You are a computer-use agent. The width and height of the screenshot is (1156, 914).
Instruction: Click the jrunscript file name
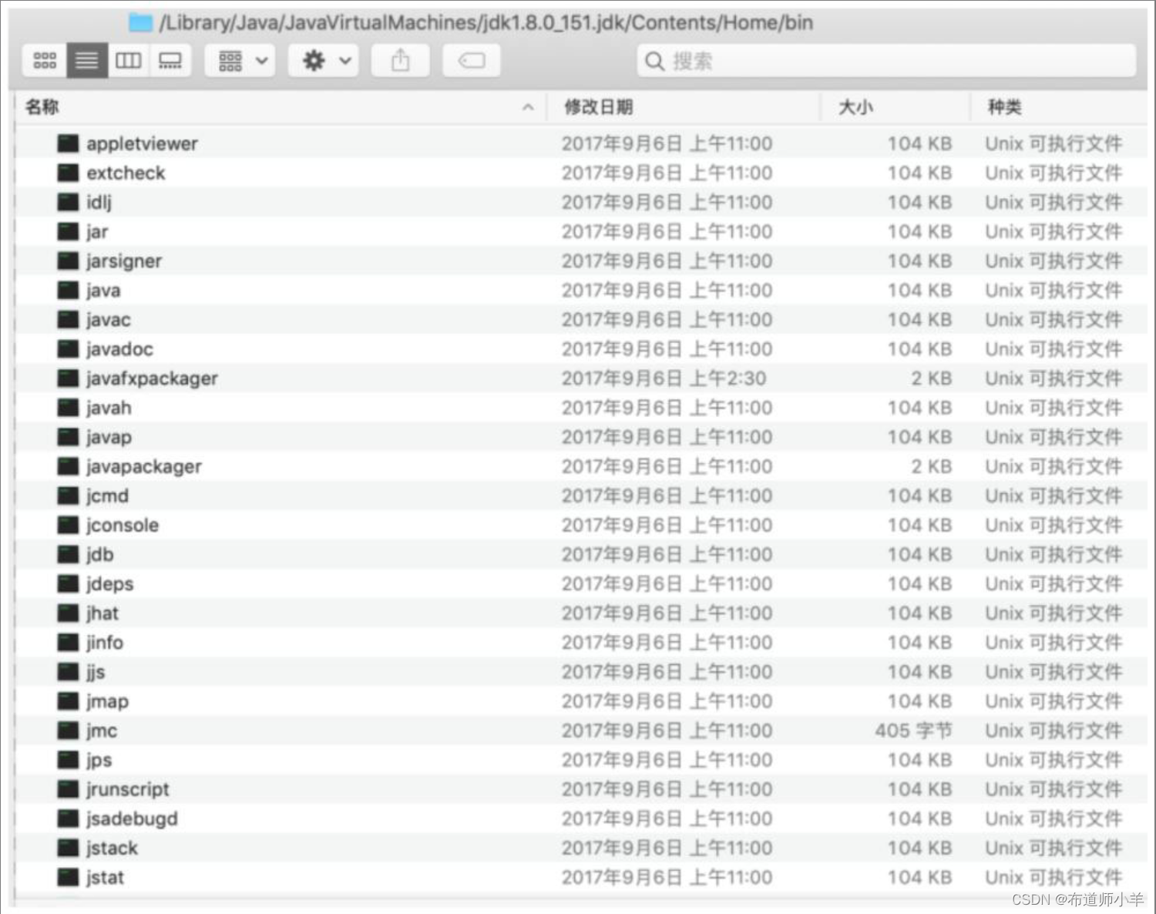click(x=127, y=789)
